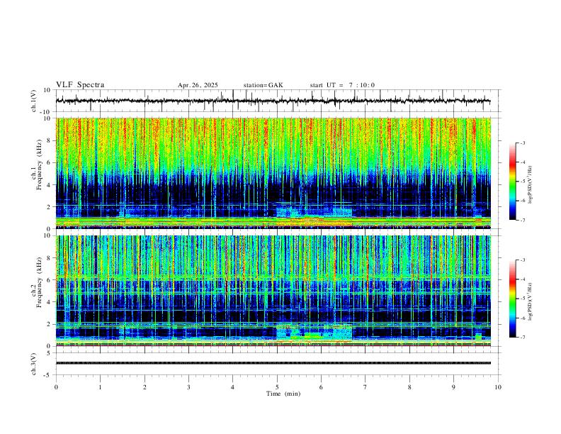Click the ch.1 PSD color scale bar

click(x=513, y=182)
